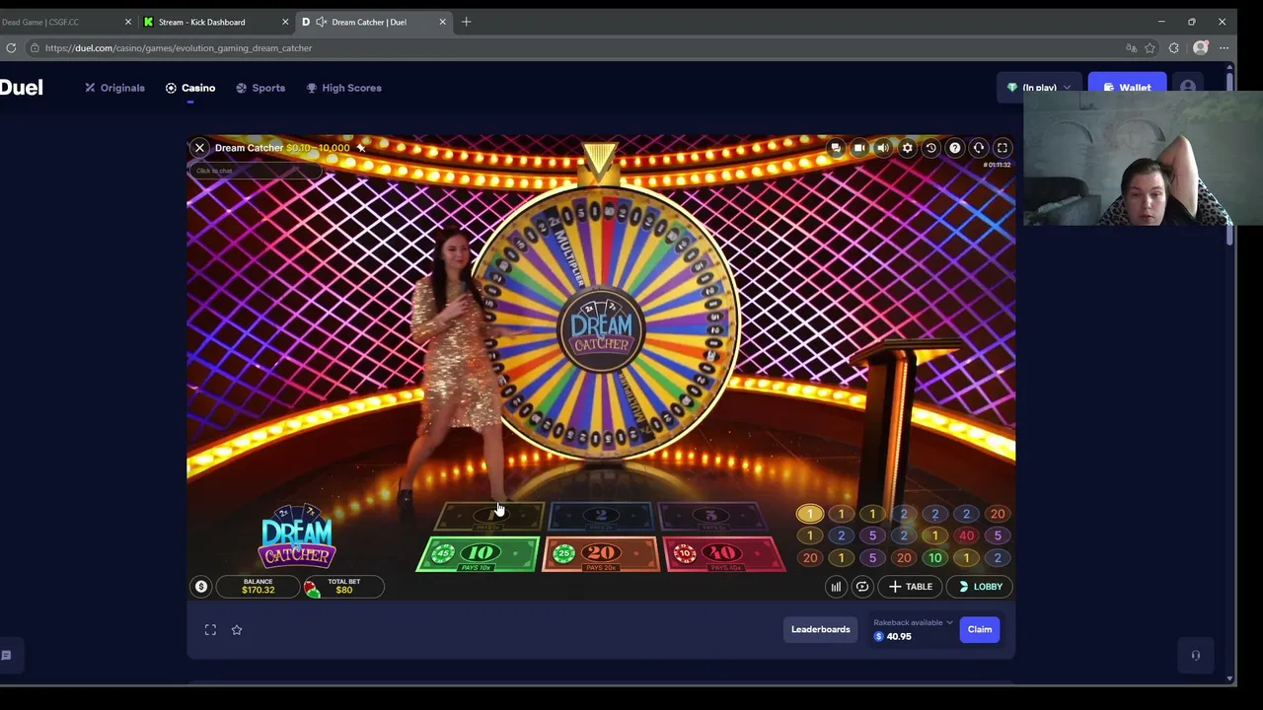The width and height of the screenshot is (1263, 710).
Task: Open the help question mark icon
Action: pos(954,148)
